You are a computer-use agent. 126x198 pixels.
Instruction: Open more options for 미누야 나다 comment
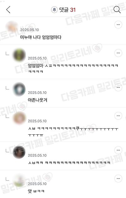(118, 25)
